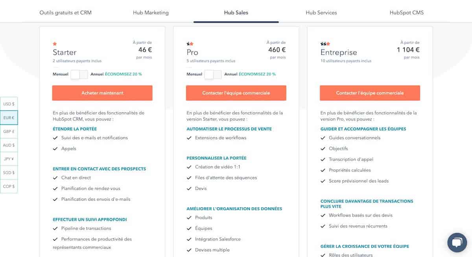
Task: Click the Entreprise plan triple star icon
Action: pyautogui.click(x=325, y=44)
